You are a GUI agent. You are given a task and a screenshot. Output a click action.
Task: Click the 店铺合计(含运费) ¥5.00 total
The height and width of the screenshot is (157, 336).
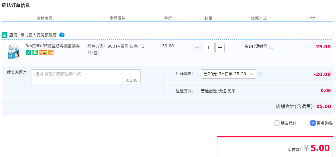(x=304, y=106)
